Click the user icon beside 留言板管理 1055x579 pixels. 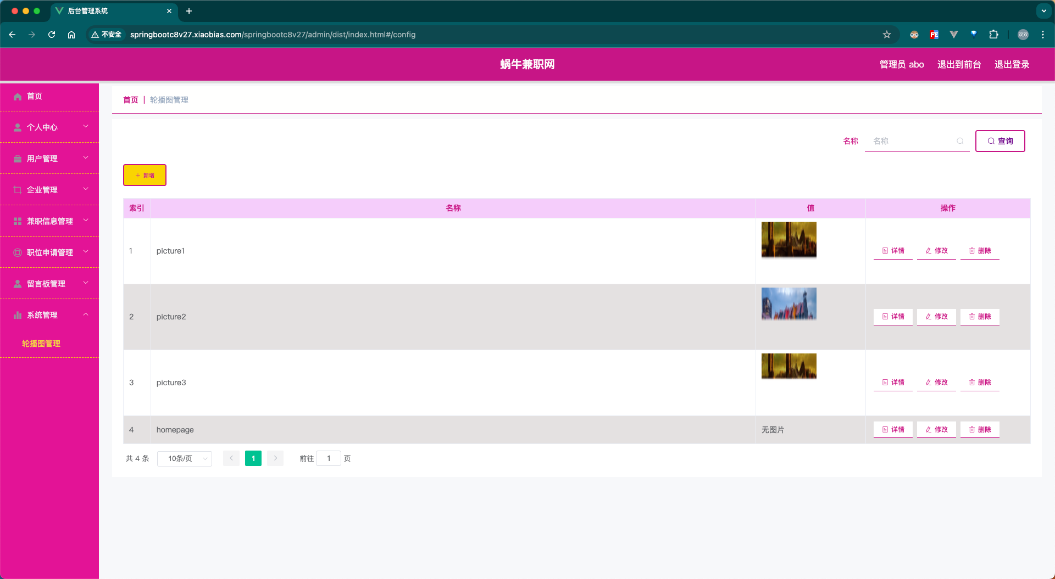point(18,284)
